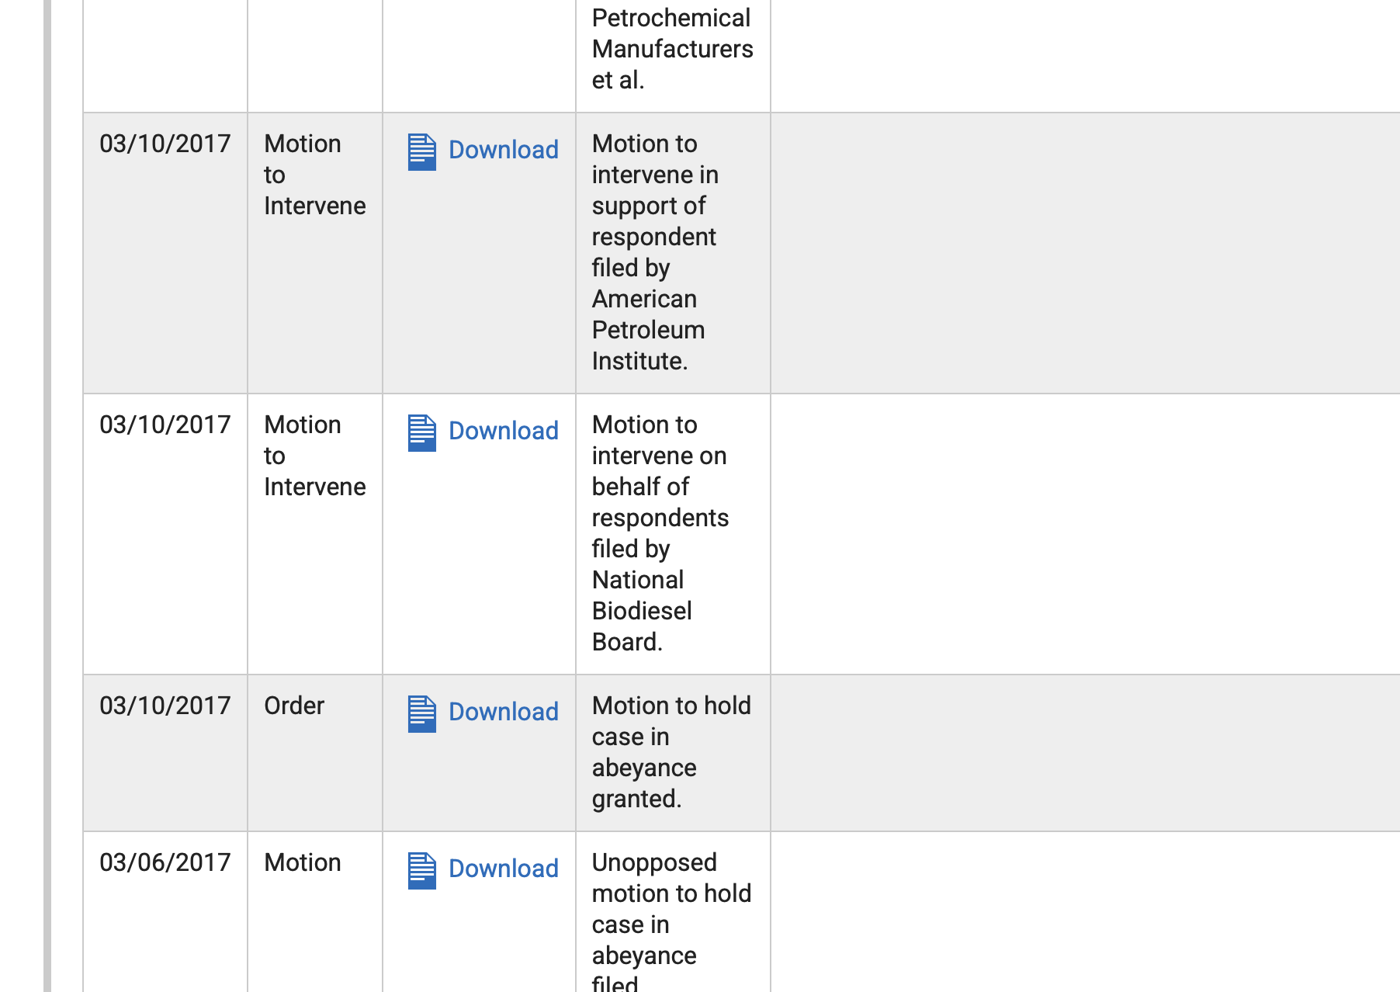Viewport: 1400px width, 992px height.
Task: Click the National Biodiesel Board description text
Action: click(x=660, y=533)
